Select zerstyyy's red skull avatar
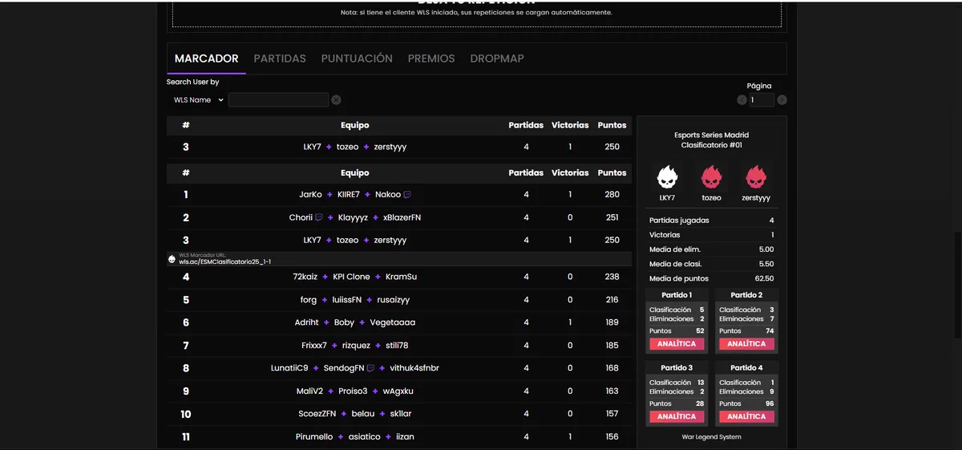This screenshot has width=962, height=450. 755,176
